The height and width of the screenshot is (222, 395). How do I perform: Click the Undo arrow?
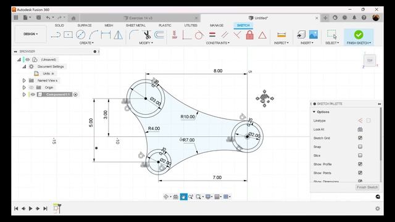click(48, 18)
